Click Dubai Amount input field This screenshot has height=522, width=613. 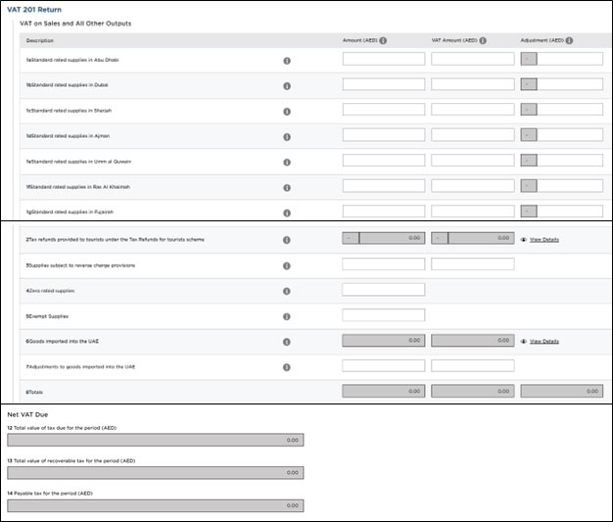(384, 84)
